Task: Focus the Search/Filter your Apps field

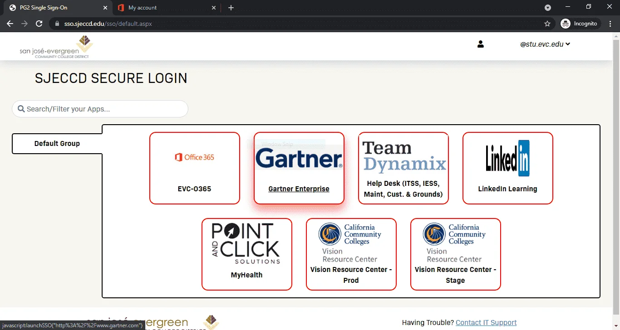Action: [100, 109]
